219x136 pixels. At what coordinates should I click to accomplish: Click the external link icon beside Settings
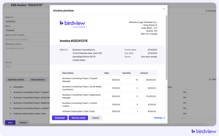coord(164,118)
